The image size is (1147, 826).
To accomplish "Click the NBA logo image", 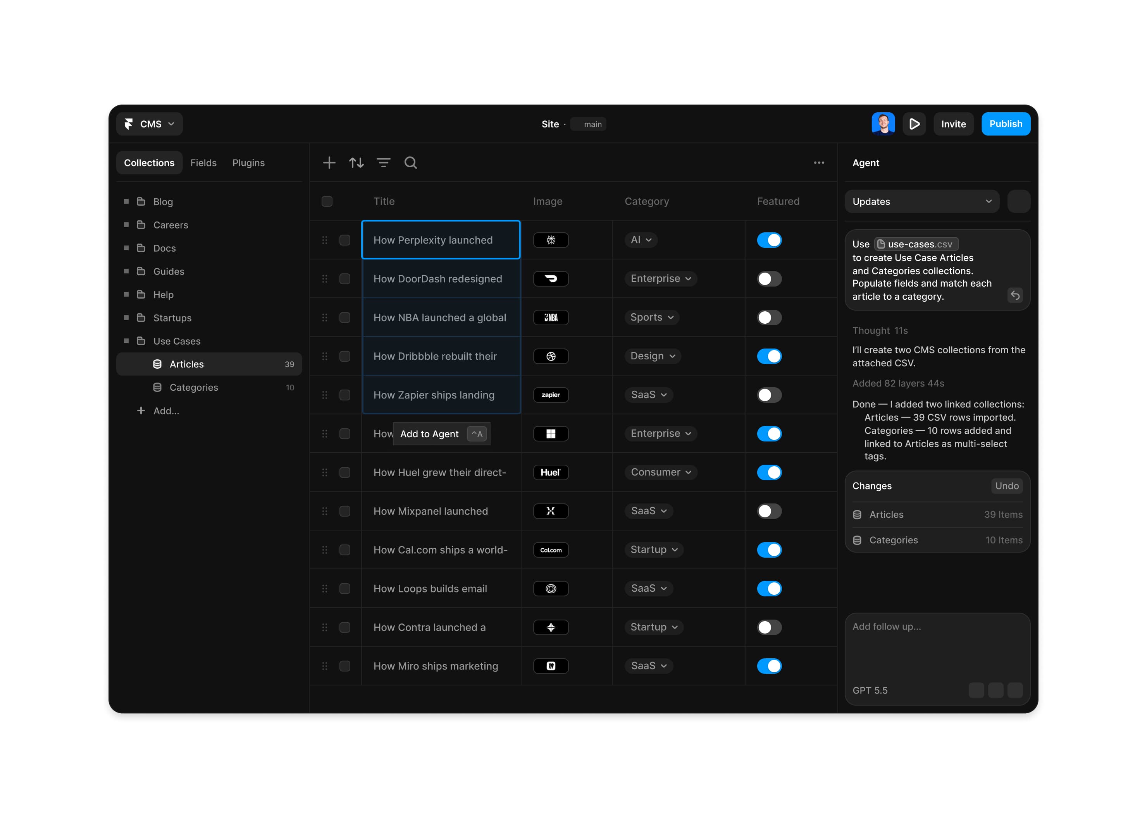I will 551,318.
